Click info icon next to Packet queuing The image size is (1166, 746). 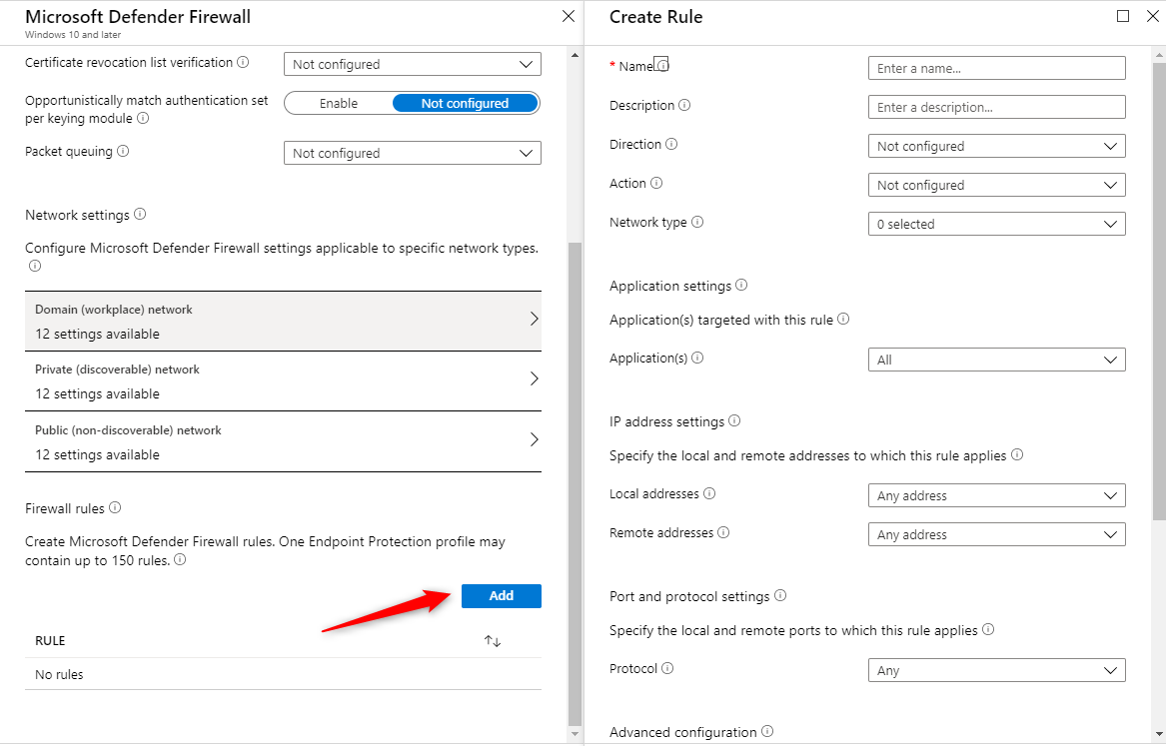pos(123,151)
